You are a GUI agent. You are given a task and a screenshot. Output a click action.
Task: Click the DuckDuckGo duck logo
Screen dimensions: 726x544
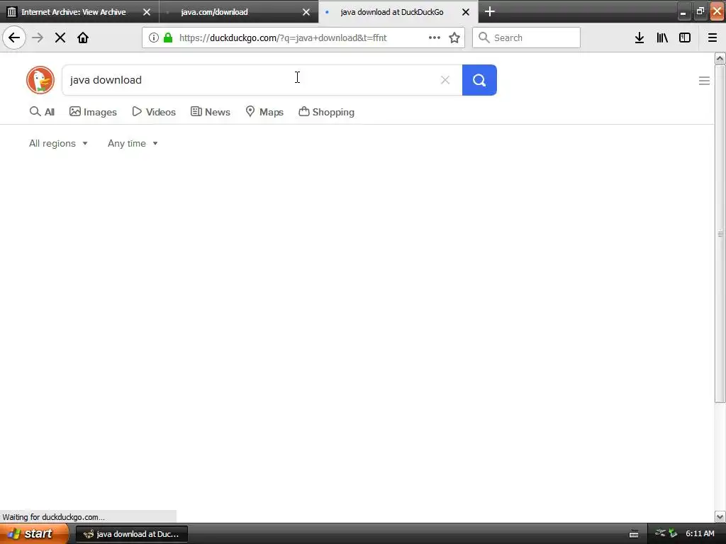pyautogui.click(x=40, y=80)
